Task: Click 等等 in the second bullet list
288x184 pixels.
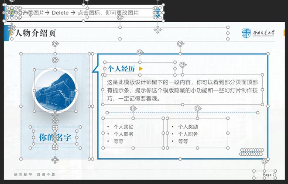Action: pyautogui.click(x=183, y=141)
